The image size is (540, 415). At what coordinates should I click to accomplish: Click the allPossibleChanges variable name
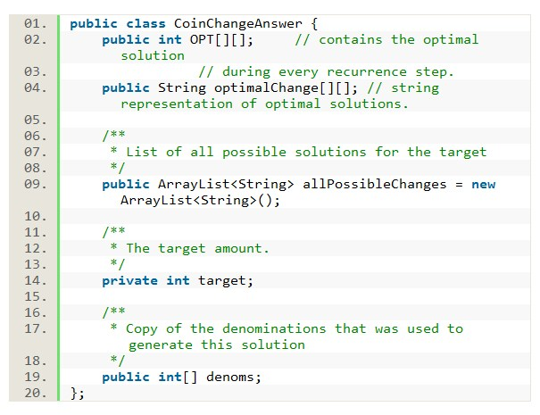click(374, 185)
